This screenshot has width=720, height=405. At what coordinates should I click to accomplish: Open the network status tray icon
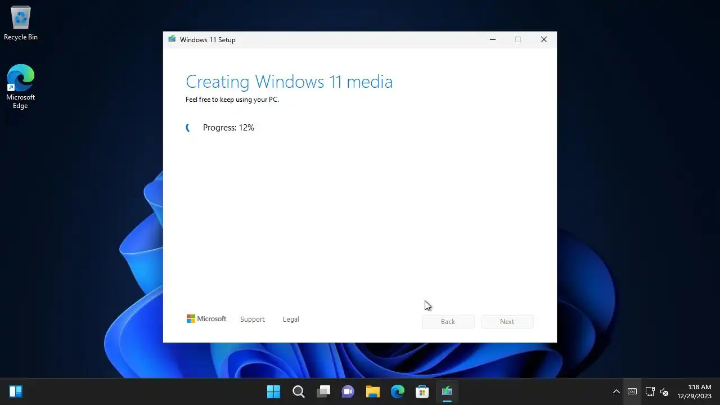[650, 391]
